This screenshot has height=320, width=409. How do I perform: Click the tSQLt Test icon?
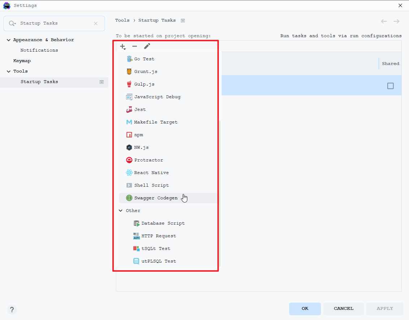coord(136,248)
